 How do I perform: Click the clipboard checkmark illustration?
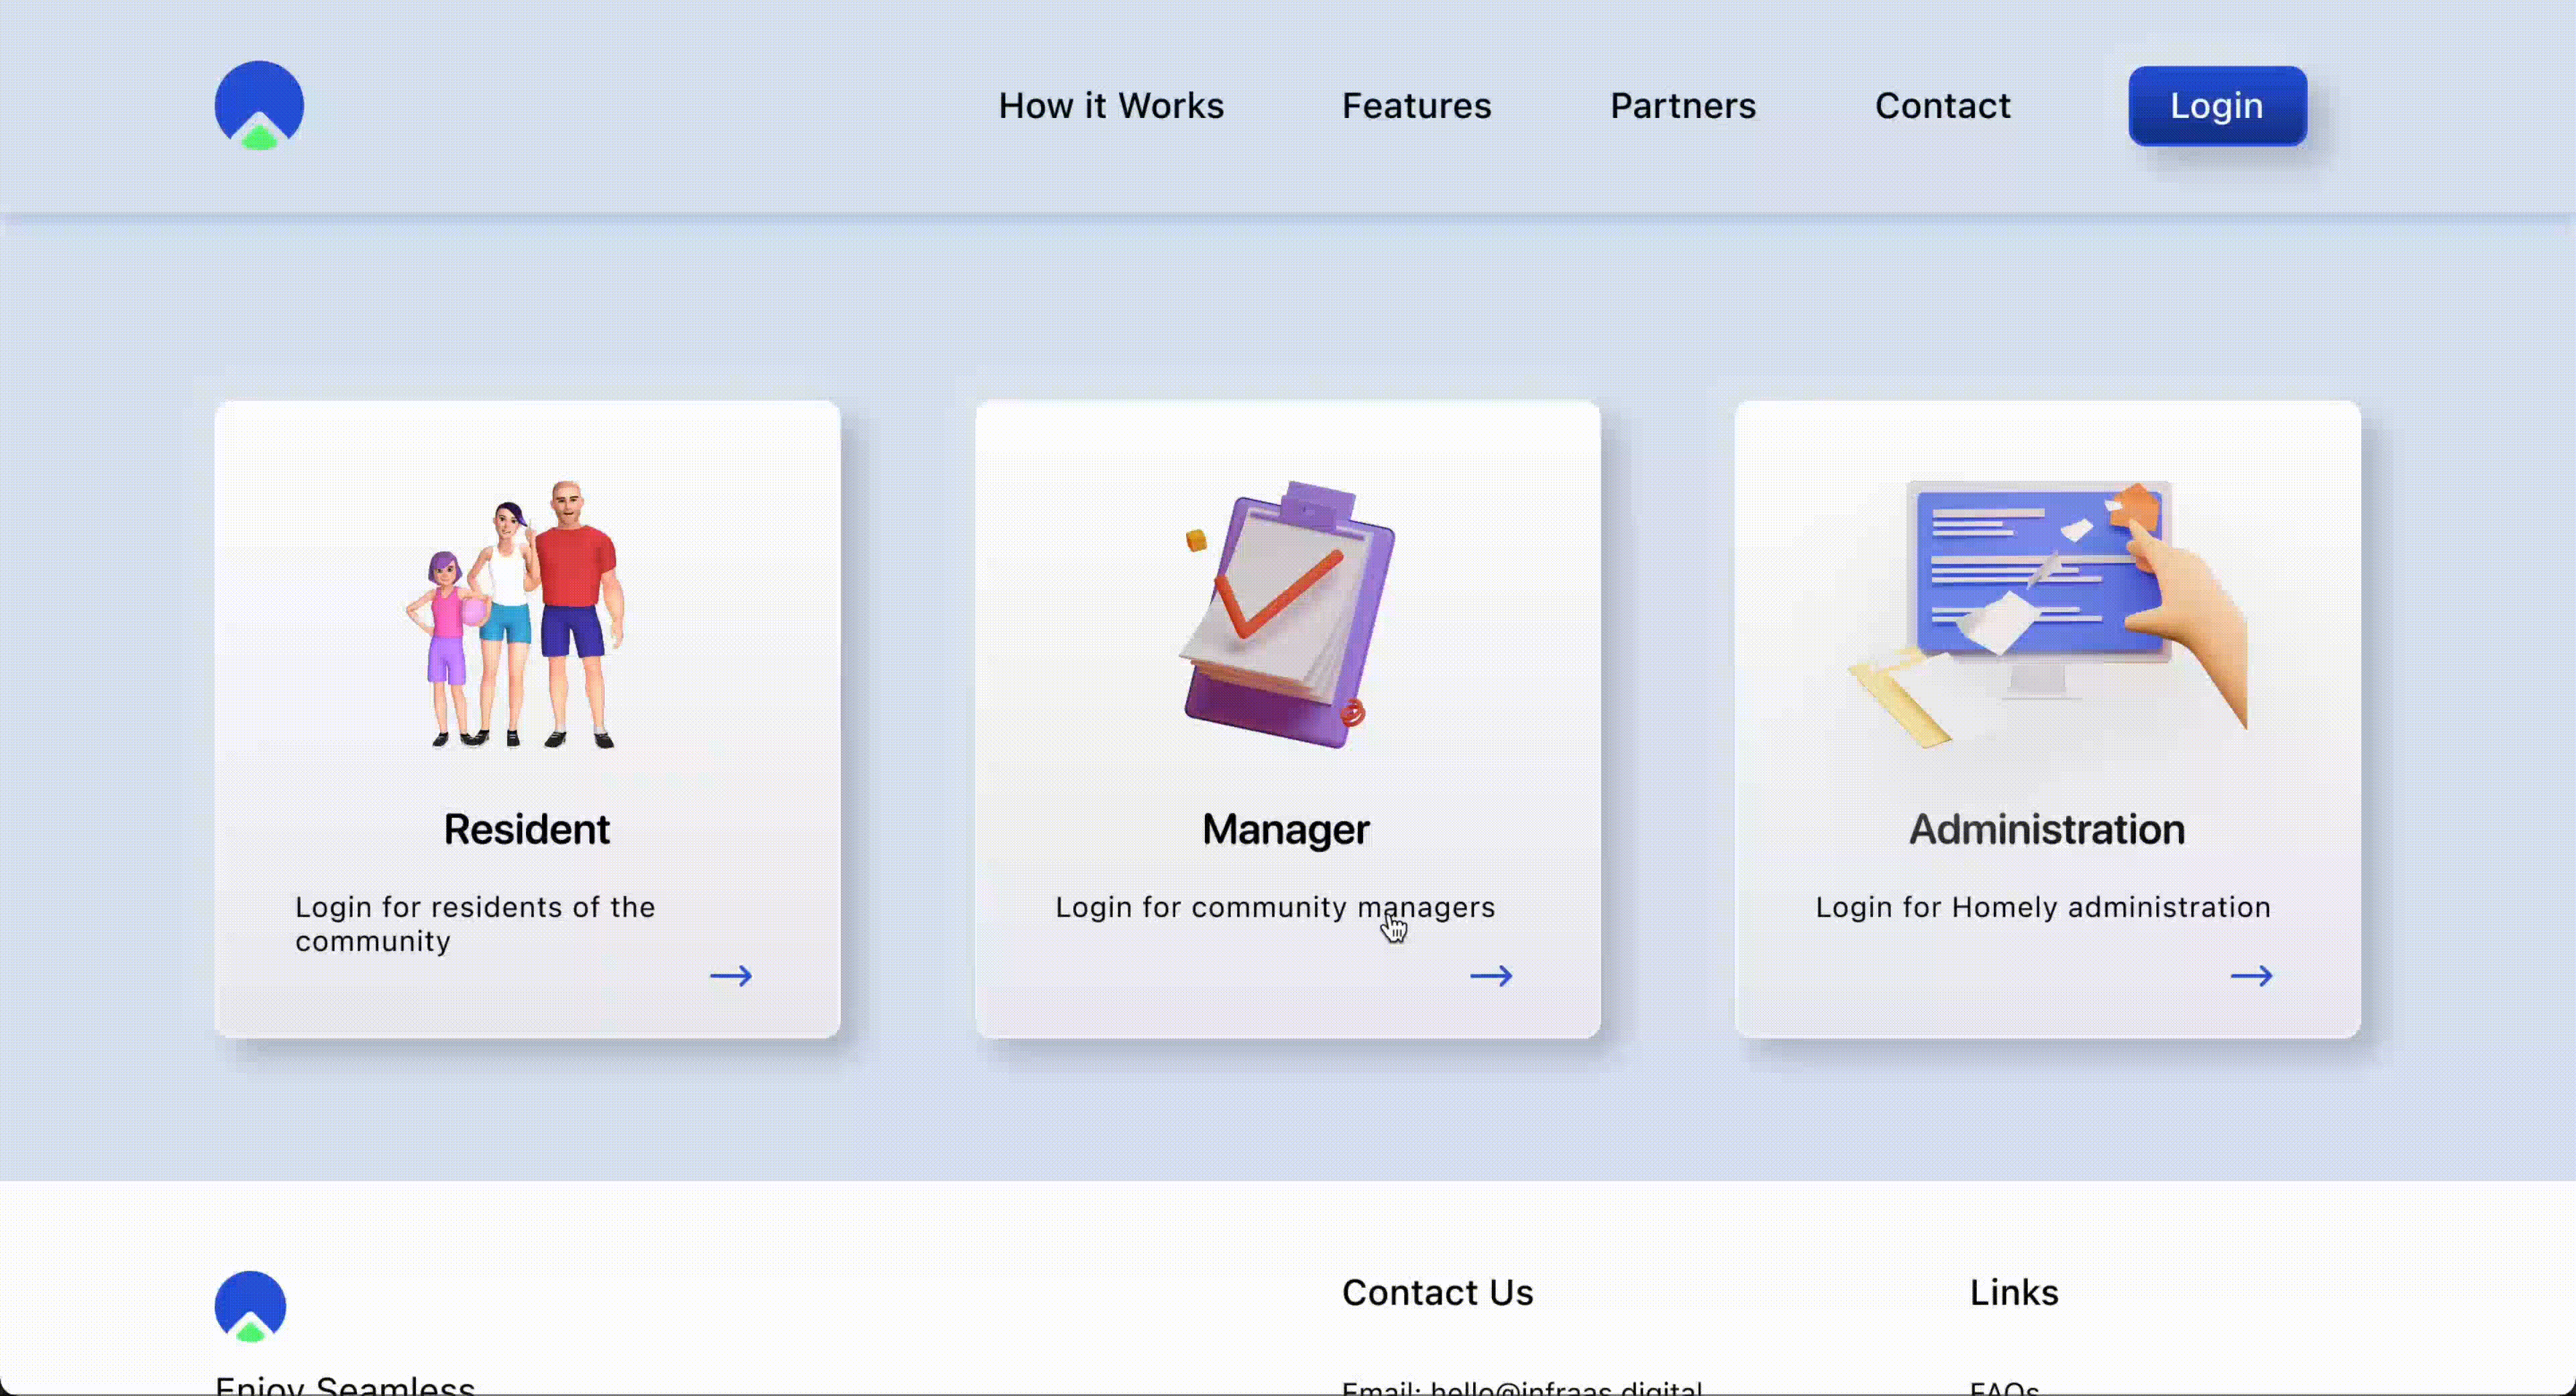click(1288, 615)
